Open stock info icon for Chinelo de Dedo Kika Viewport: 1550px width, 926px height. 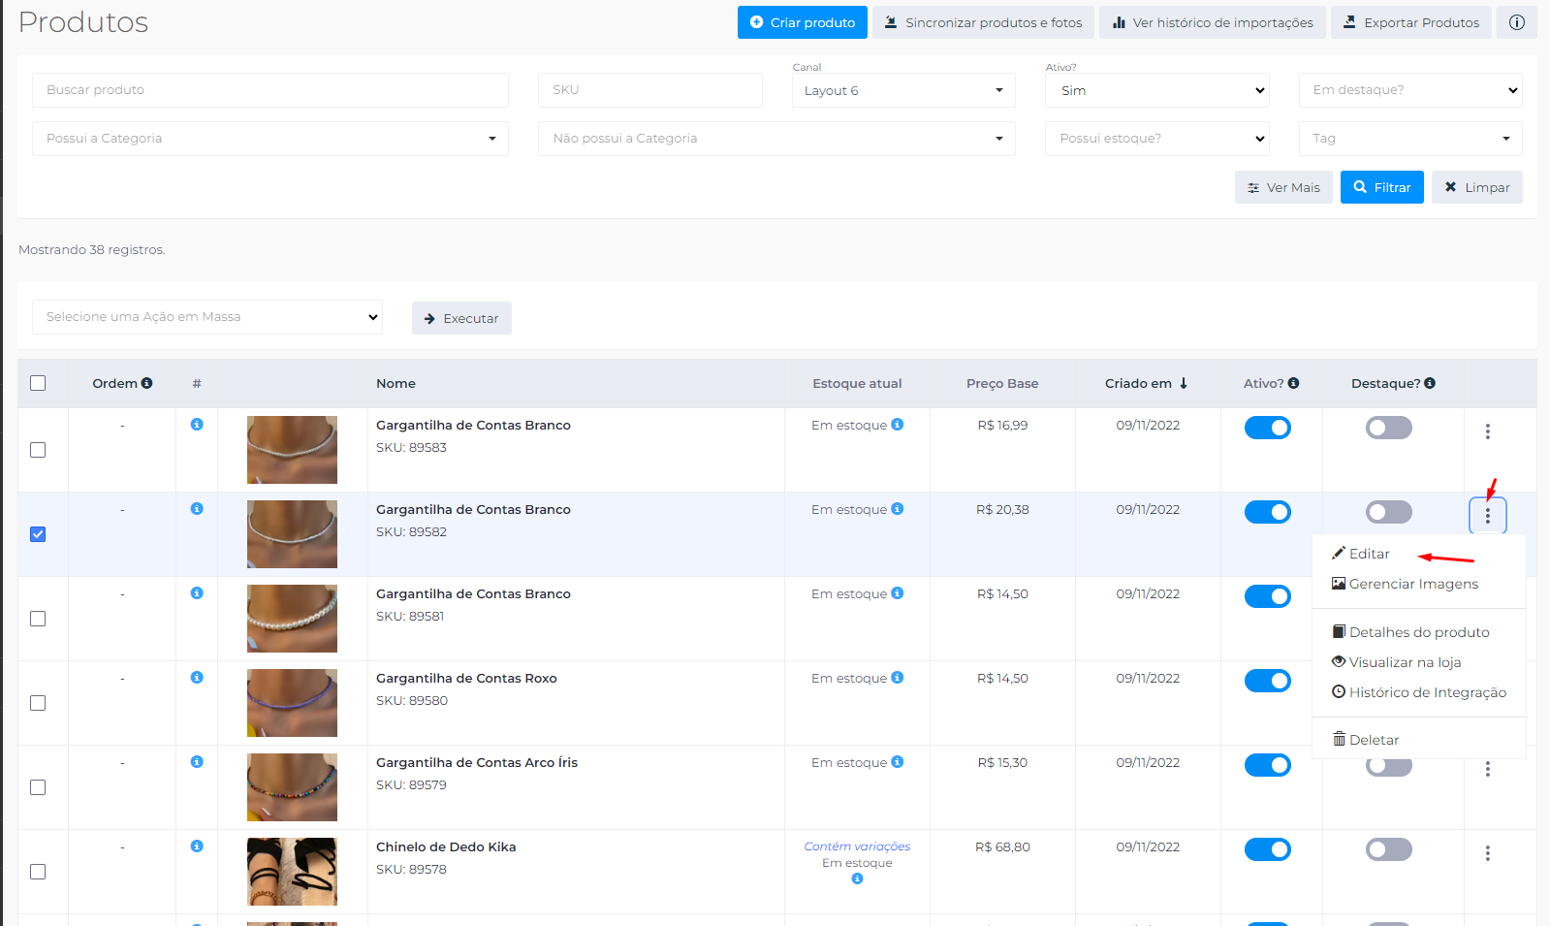[857, 878]
